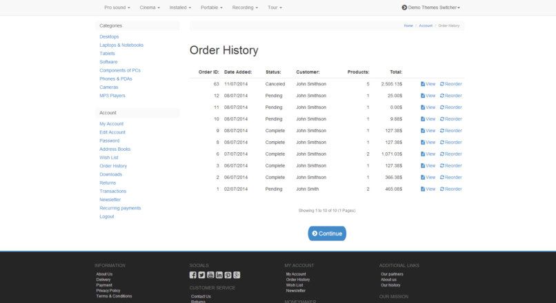Image resolution: width=556 pixels, height=303 pixels.
Task: Open Wish List in sidebar
Action: pyautogui.click(x=109, y=158)
